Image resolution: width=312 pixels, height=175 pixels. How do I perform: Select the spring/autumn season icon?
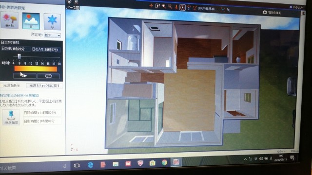click(10, 20)
